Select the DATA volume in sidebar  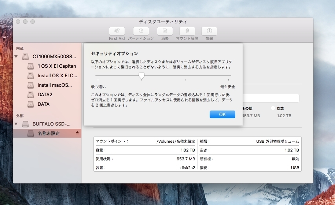(x=44, y=104)
